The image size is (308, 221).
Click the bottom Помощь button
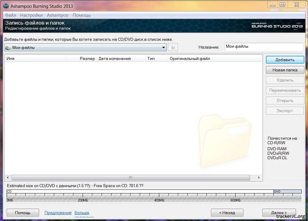(x=23, y=213)
